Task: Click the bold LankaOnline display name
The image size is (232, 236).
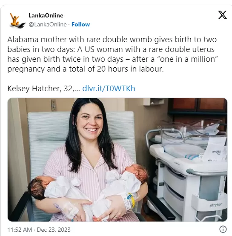Action: coord(46,15)
